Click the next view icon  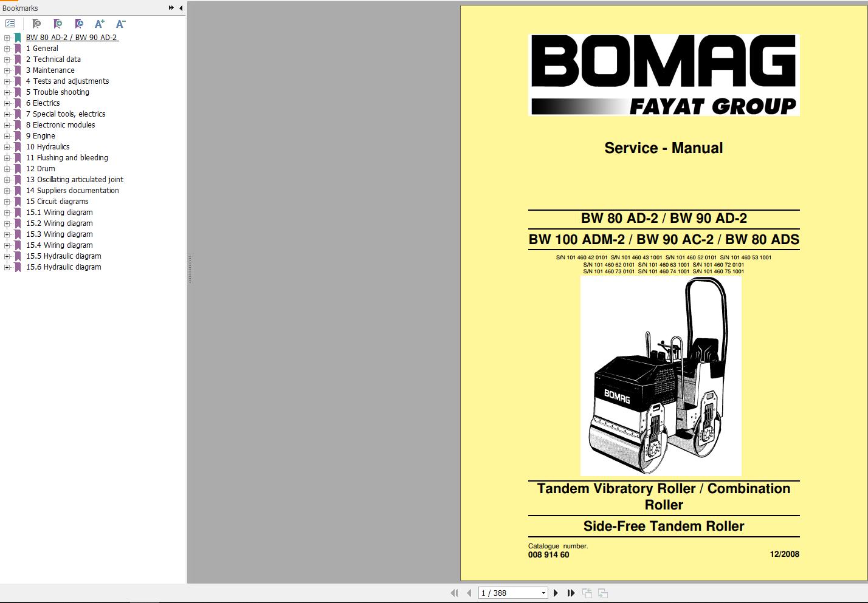click(603, 593)
